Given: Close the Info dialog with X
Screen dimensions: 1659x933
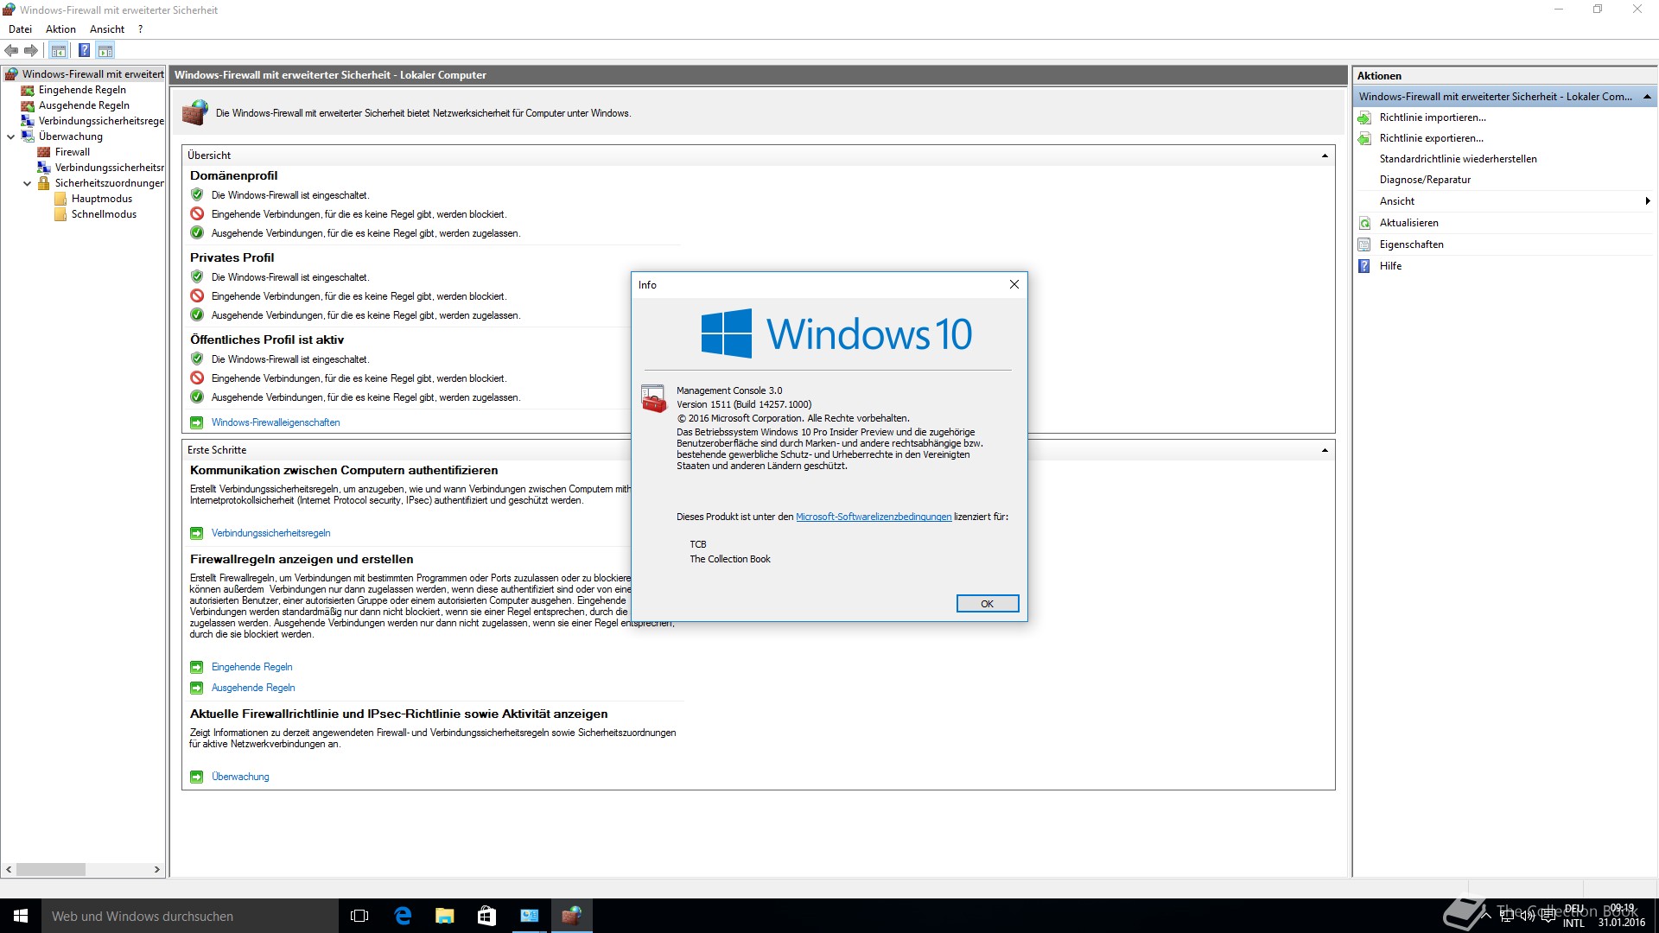Looking at the screenshot, I should pyautogui.click(x=1014, y=284).
